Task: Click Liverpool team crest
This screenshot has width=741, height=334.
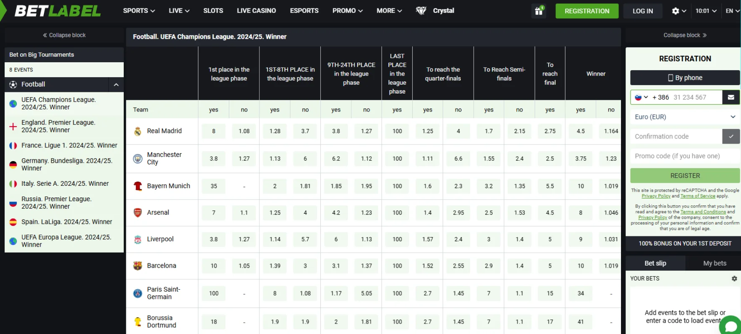Action: coord(138,239)
